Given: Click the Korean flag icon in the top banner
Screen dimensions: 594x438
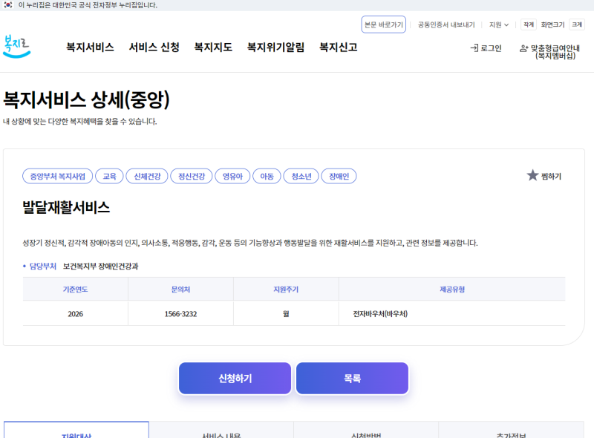Looking at the screenshot, I should 8,5.
